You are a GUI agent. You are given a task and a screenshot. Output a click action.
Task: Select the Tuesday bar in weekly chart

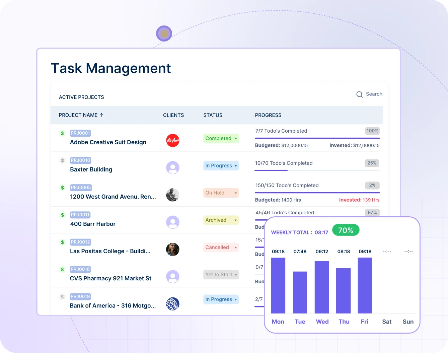coord(300,293)
